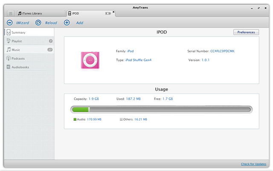273x171 pixels.
Task: Maximize the AnyTrans window
Action: click(x=259, y=8)
